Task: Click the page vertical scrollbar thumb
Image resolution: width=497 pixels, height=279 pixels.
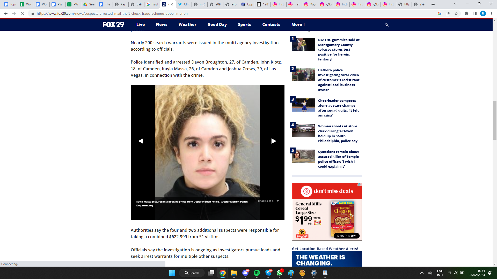Action: [x=495, y=120]
